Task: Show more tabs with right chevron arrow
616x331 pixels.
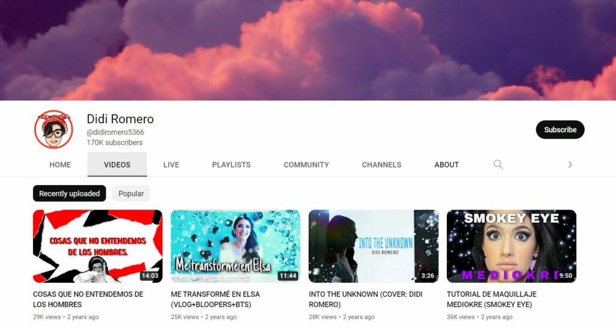Action: coord(570,165)
